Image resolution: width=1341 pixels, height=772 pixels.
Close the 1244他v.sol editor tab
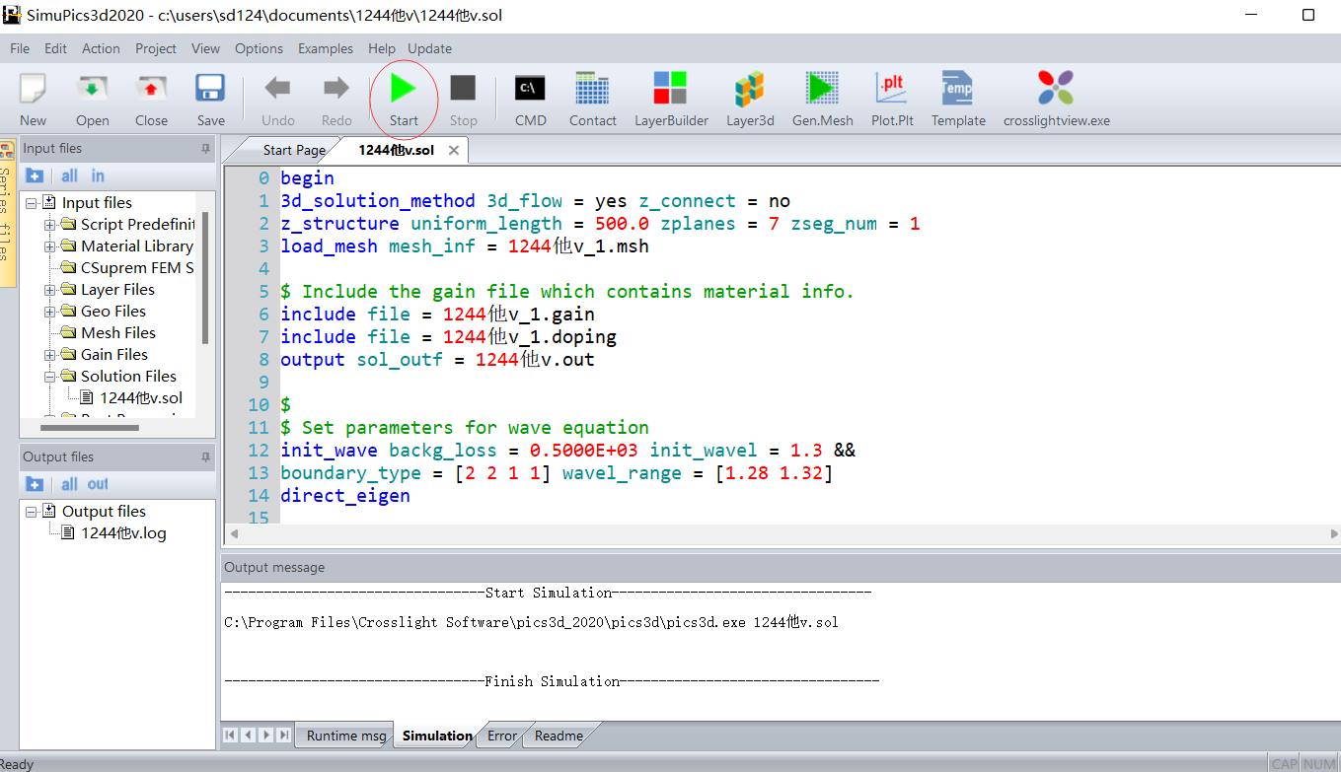pyautogui.click(x=454, y=150)
